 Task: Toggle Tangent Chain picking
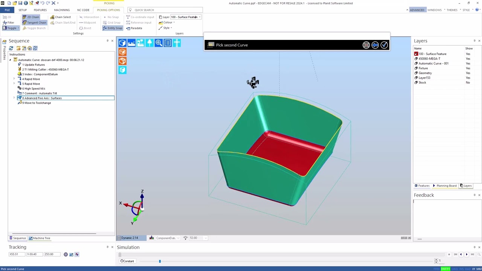click(x=34, y=23)
